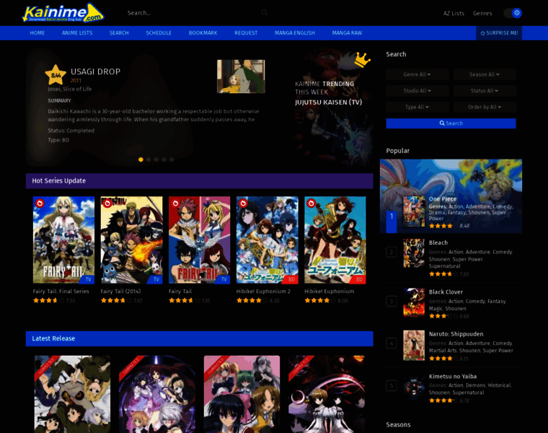Click rank 5 badge beside Kimetsu no Yaiba

pos(392,385)
